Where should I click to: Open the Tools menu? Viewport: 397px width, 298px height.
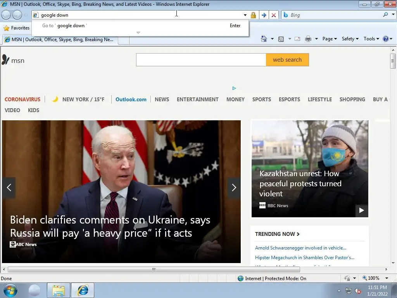tap(371, 39)
